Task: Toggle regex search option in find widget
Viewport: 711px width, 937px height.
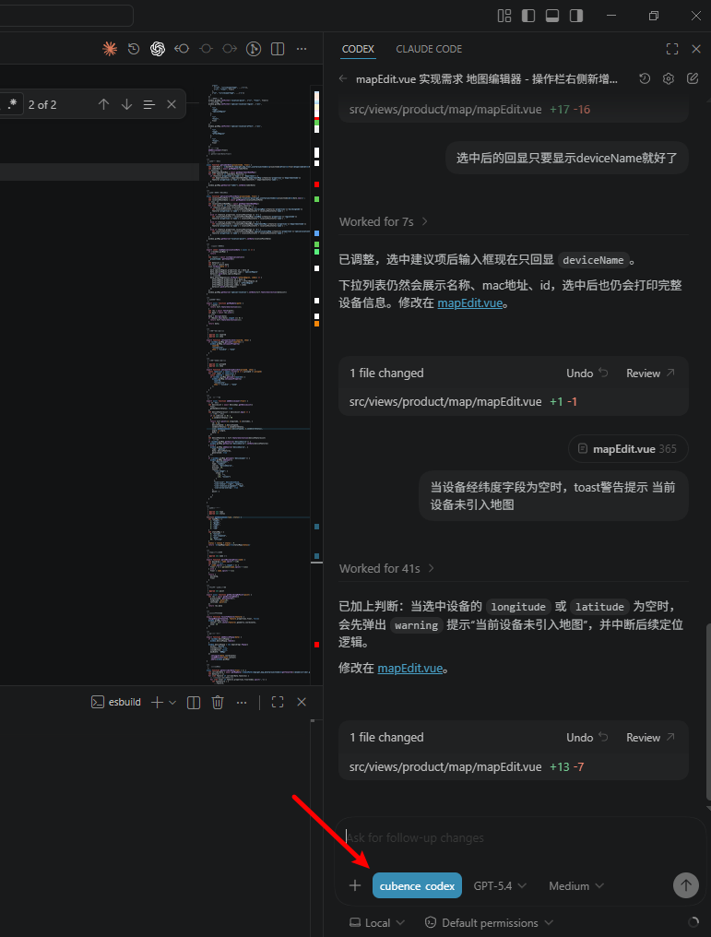Action: [13, 104]
